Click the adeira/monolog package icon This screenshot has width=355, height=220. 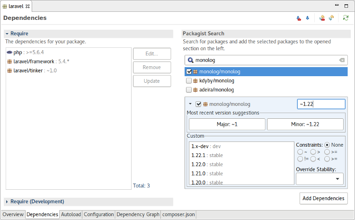point(195,90)
